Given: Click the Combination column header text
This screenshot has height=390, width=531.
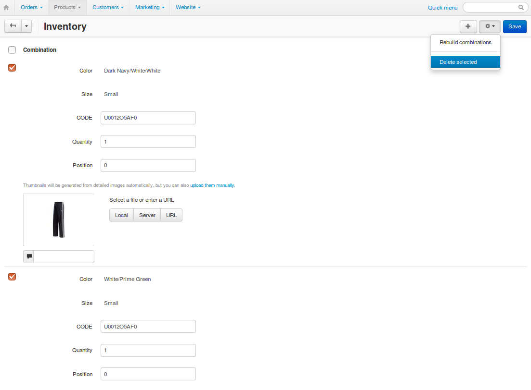Looking at the screenshot, I should pyautogui.click(x=39, y=49).
